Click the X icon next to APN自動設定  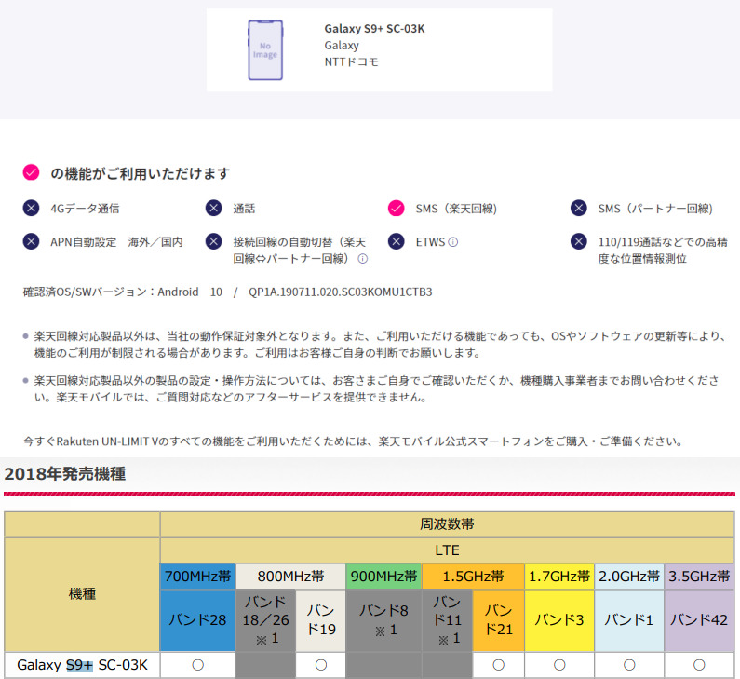click(32, 242)
